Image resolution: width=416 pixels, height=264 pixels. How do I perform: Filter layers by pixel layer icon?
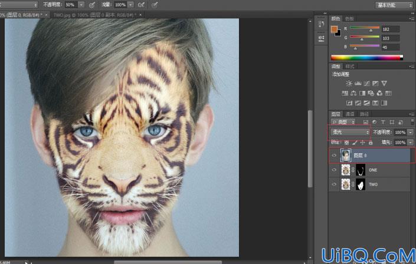point(366,122)
